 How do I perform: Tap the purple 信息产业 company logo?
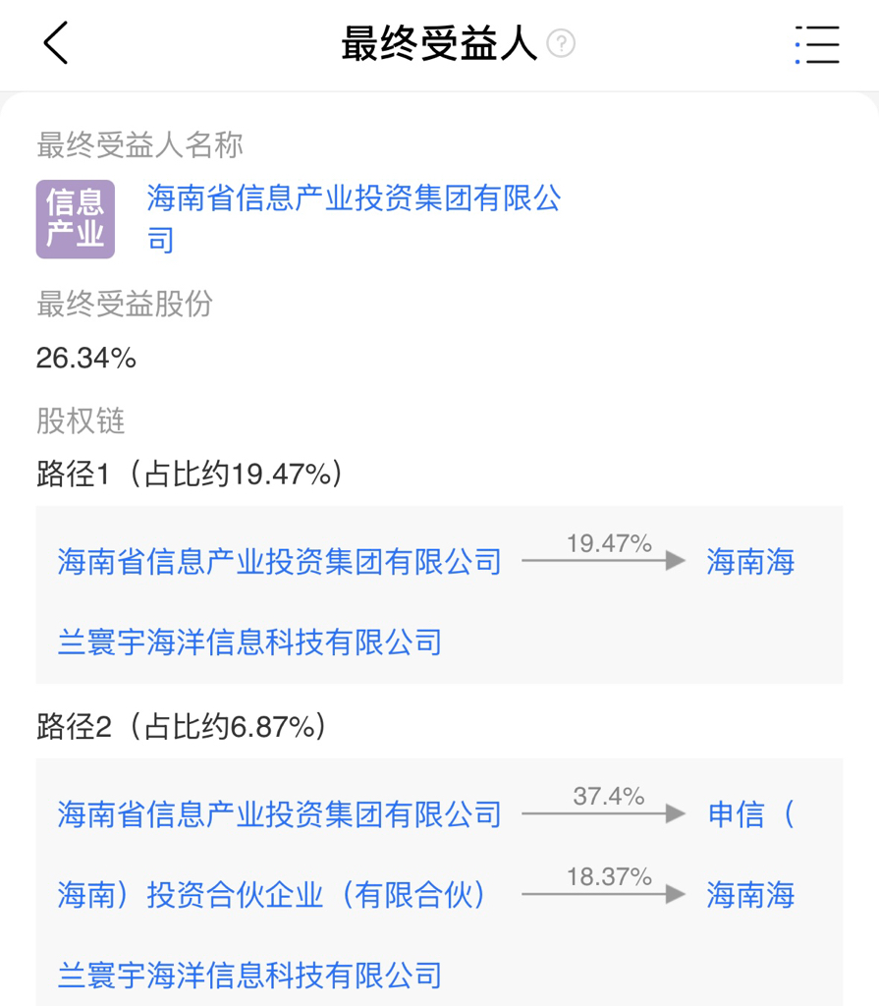[x=76, y=219]
